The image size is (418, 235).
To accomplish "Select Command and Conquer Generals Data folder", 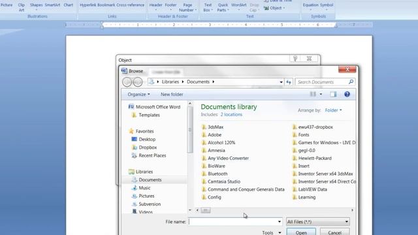I will [x=243, y=189].
